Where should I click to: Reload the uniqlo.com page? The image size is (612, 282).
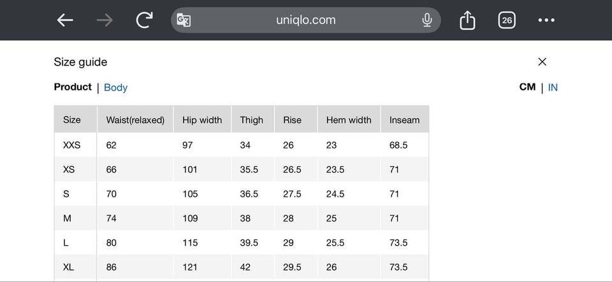(x=145, y=20)
